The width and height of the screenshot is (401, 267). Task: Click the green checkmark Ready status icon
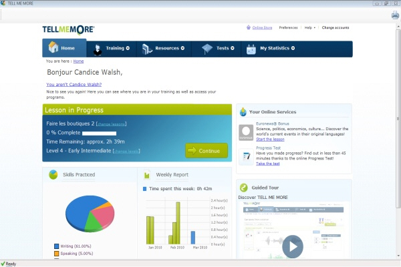[x=3, y=264]
